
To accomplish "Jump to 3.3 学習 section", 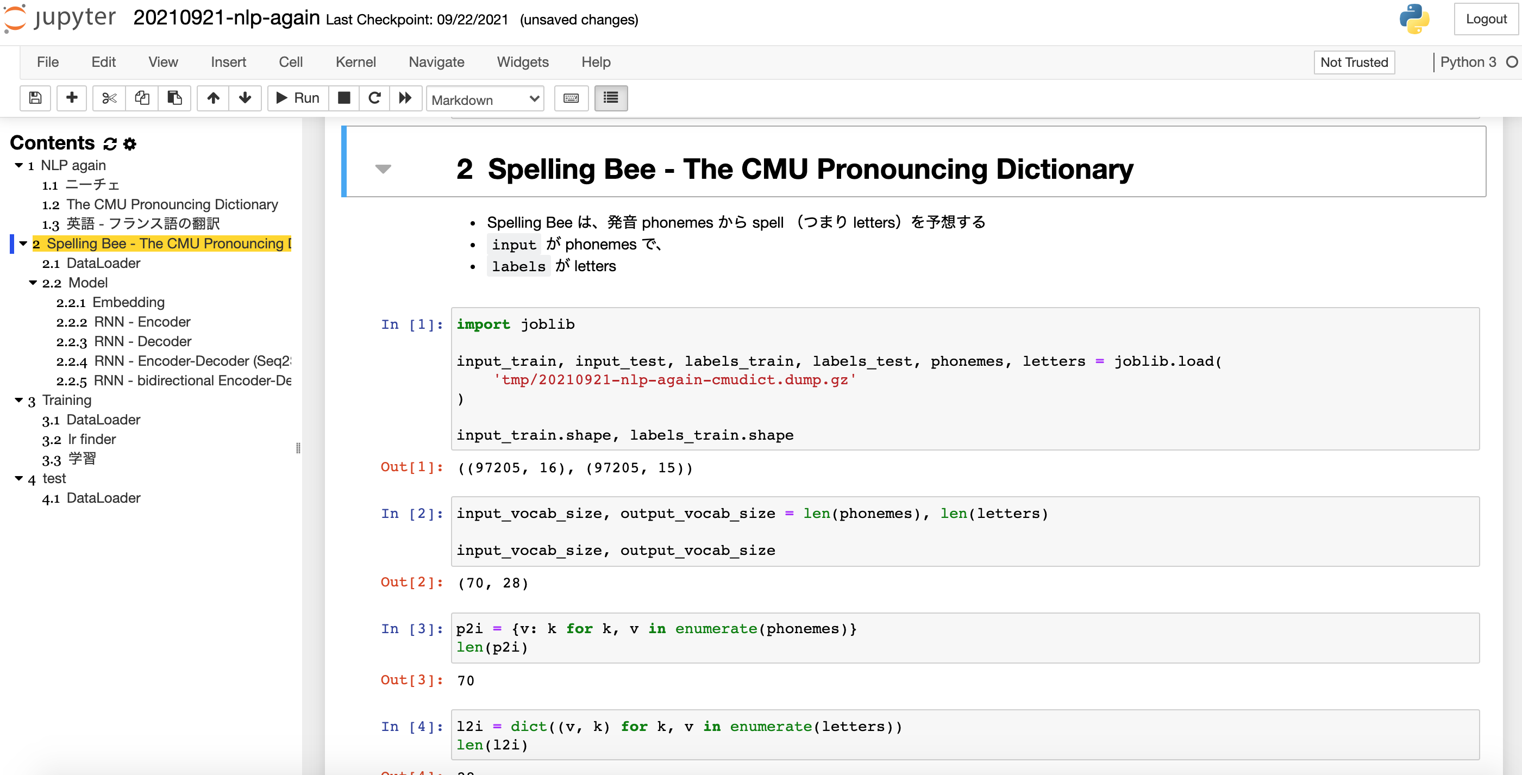I will tap(69, 459).
